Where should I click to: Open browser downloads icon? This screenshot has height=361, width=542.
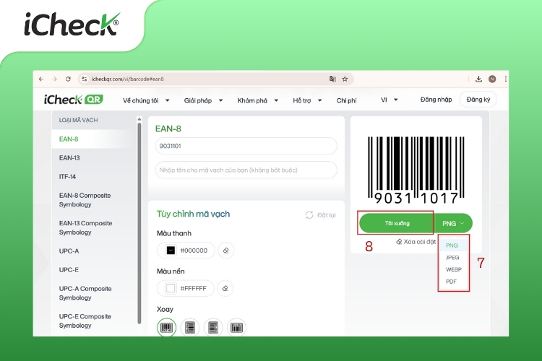tap(478, 79)
